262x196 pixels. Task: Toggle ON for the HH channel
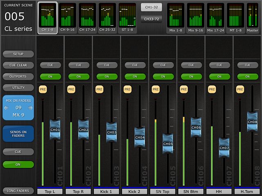(220, 76)
